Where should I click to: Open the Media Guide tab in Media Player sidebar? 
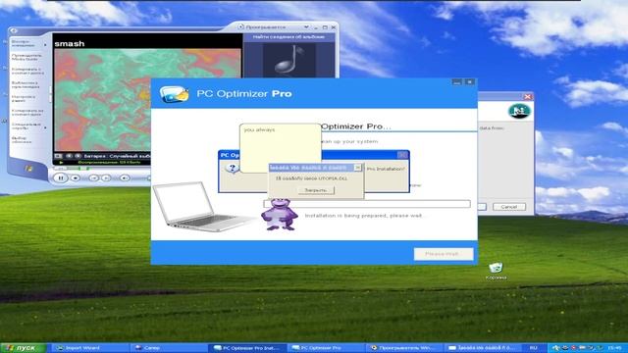click(x=26, y=57)
